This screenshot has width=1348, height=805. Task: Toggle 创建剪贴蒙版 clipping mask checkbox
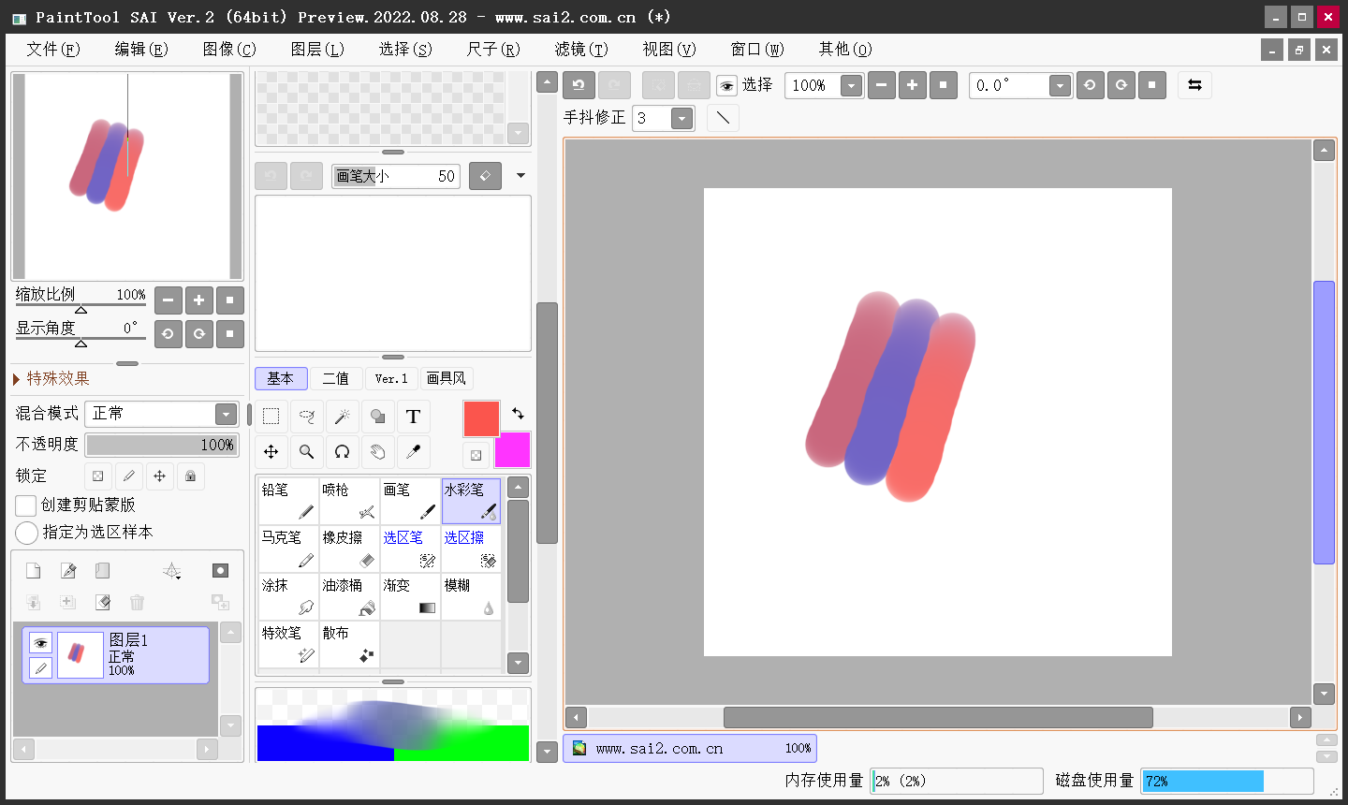(26, 505)
